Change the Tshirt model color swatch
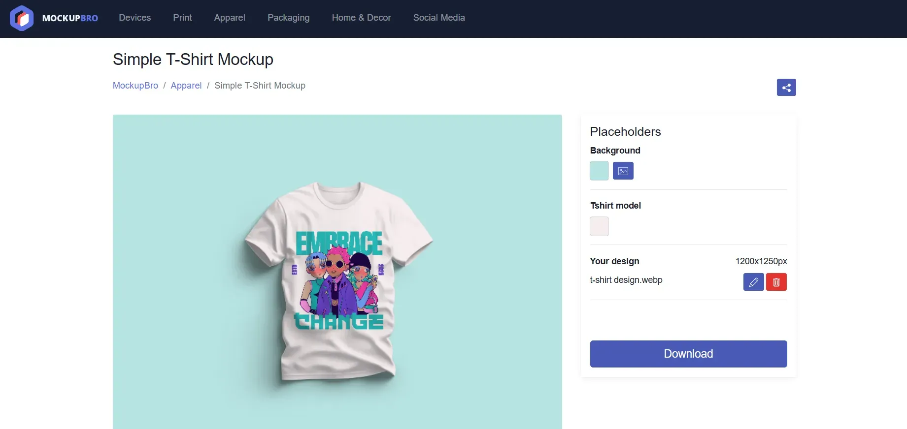907x429 pixels. click(x=599, y=226)
